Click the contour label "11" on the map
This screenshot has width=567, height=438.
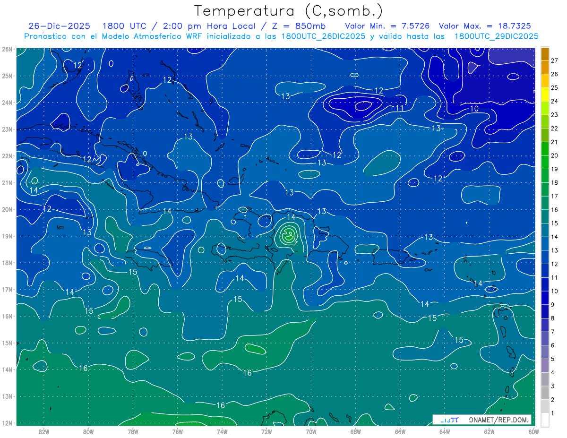[399, 108]
